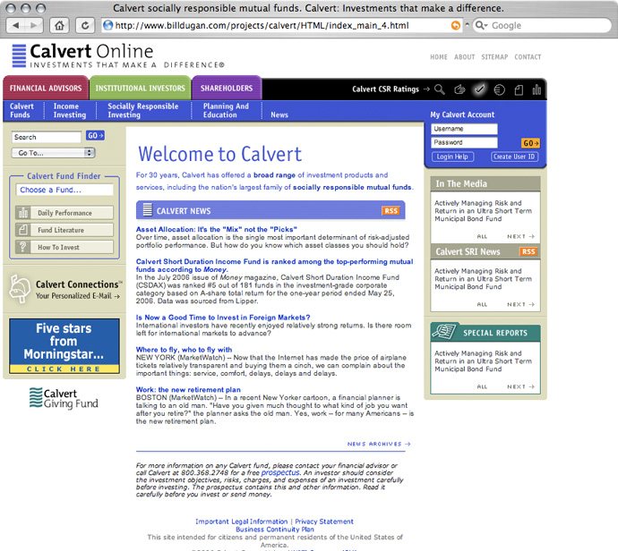Click the document icon in the black toolbar
The width and height of the screenshot is (618, 551).
coord(519,90)
